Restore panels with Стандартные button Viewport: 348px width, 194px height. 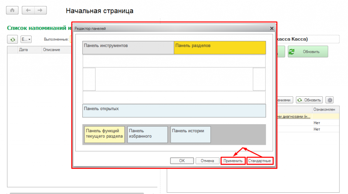(259, 161)
